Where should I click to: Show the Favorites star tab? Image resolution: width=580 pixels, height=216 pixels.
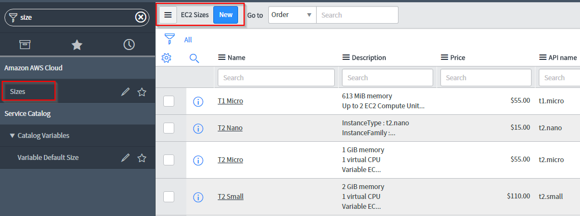click(x=77, y=45)
